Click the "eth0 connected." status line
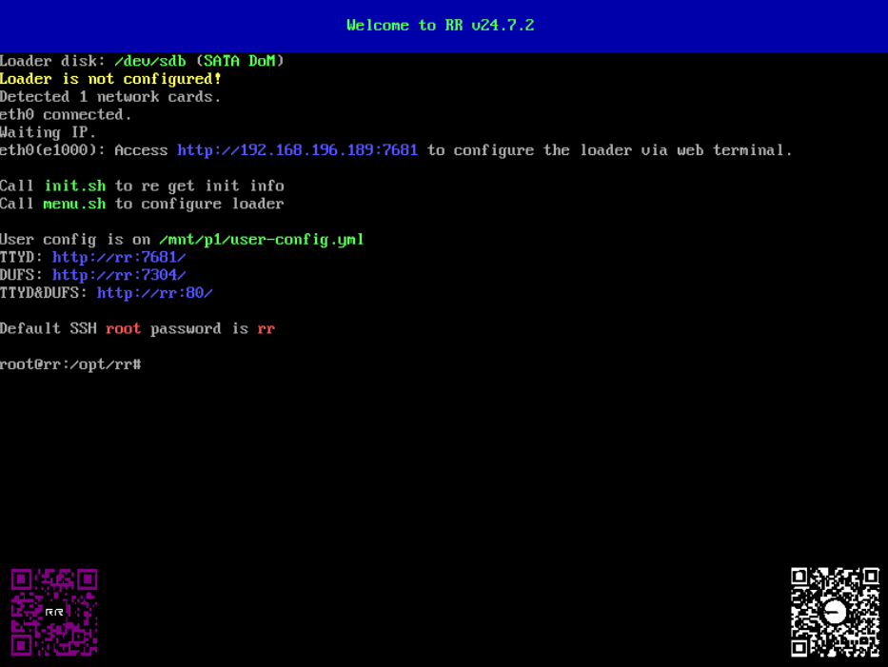 66,114
